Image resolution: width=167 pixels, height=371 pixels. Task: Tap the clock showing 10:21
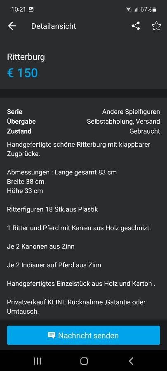(19, 9)
